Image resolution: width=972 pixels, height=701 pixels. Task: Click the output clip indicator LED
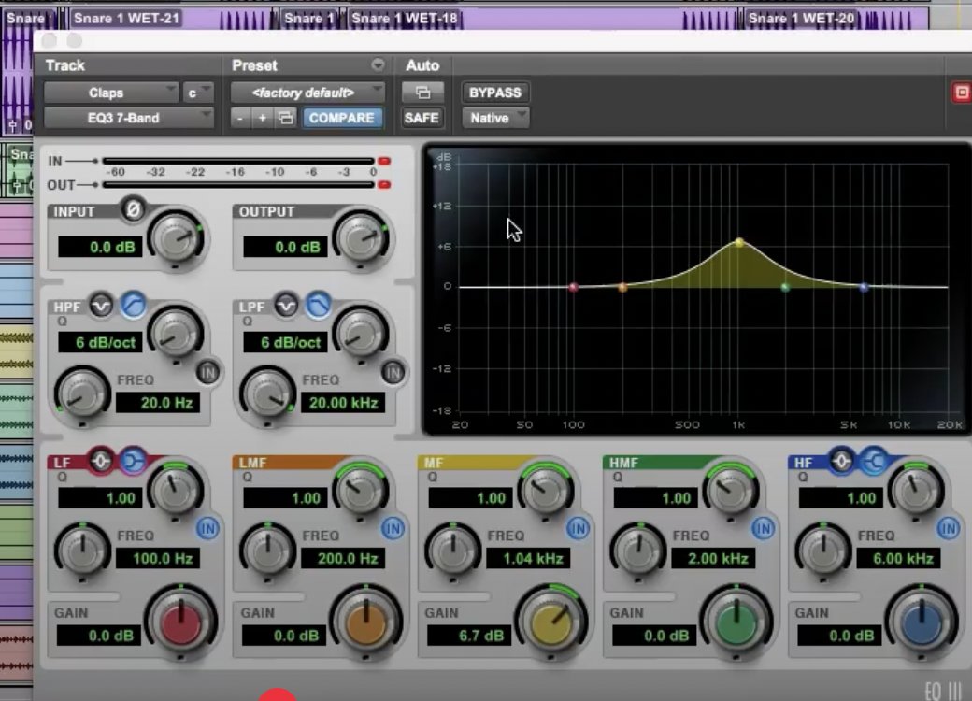(x=384, y=185)
